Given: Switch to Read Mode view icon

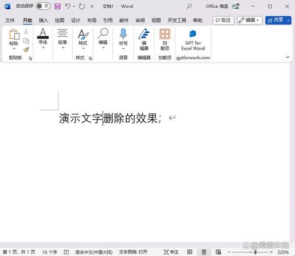Looking at the screenshot, I should 190,252.
